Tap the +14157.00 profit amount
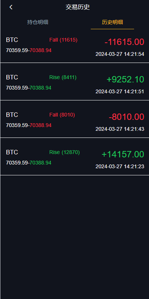Viewport: 149px width, 299px height. coord(123,154)
